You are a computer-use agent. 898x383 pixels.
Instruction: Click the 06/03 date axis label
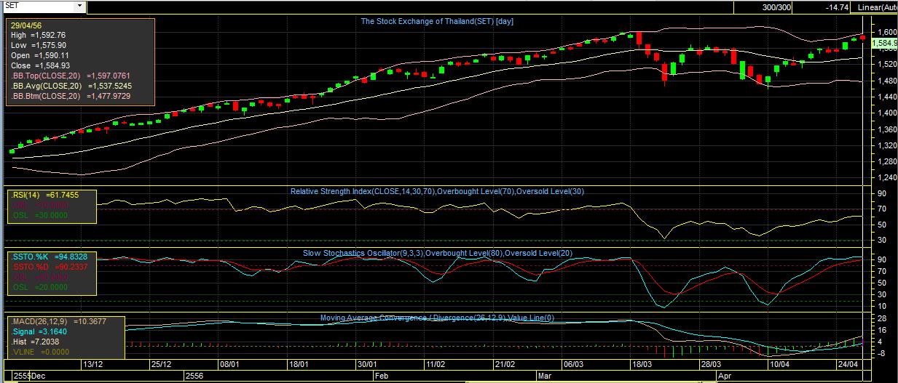tap(574, 365)
